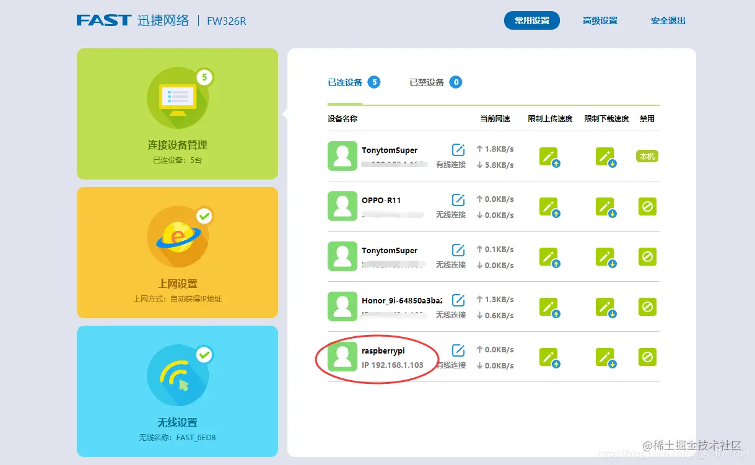
Task: Select the IP 192.168.1.103 text
Action: (x=393, y=365)
